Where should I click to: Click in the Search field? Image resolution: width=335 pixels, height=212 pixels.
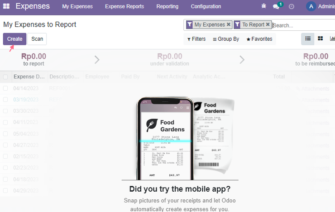303,25
